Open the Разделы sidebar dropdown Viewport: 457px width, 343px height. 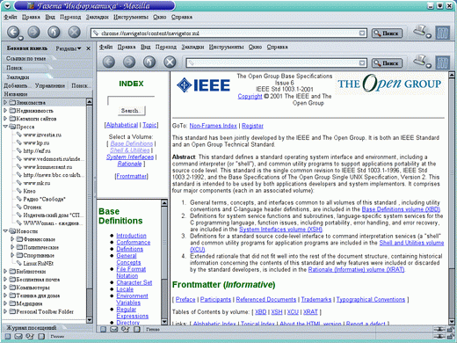click(69, 48)
